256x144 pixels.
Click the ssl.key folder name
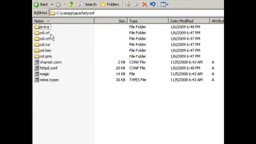[46, 50]
